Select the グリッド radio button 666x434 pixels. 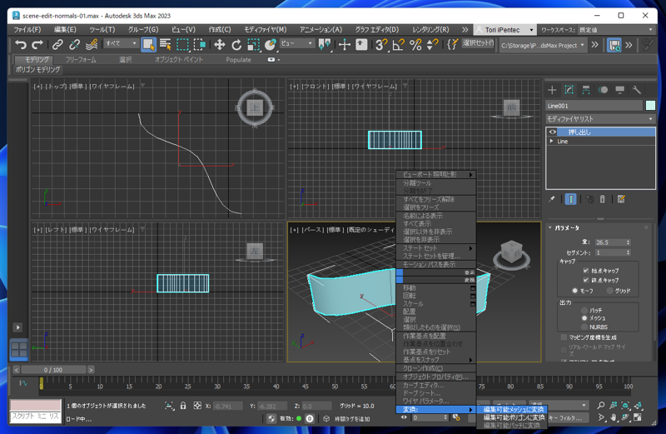(x=610, y=291)
